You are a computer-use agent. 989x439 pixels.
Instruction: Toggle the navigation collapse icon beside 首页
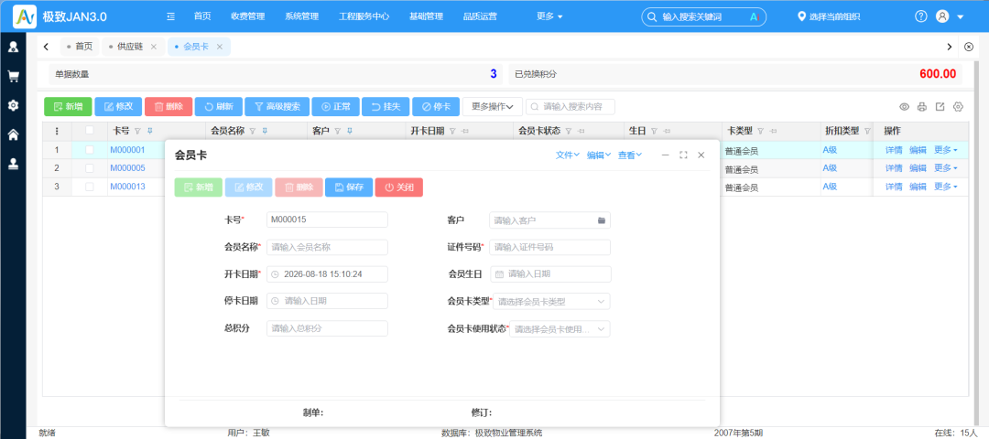point(170,16)
